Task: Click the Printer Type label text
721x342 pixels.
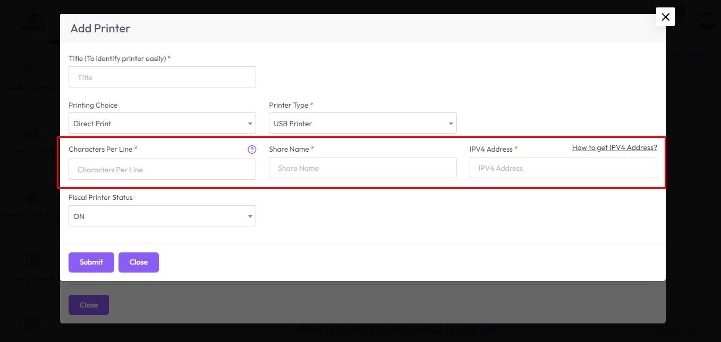Action: coord(289,105)
